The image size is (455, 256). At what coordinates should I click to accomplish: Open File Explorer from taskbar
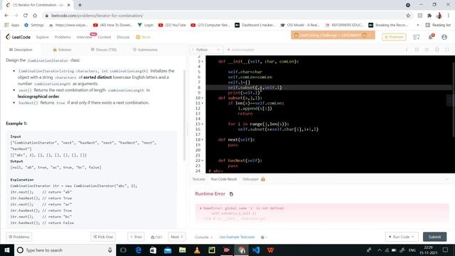tap(182, 250)
